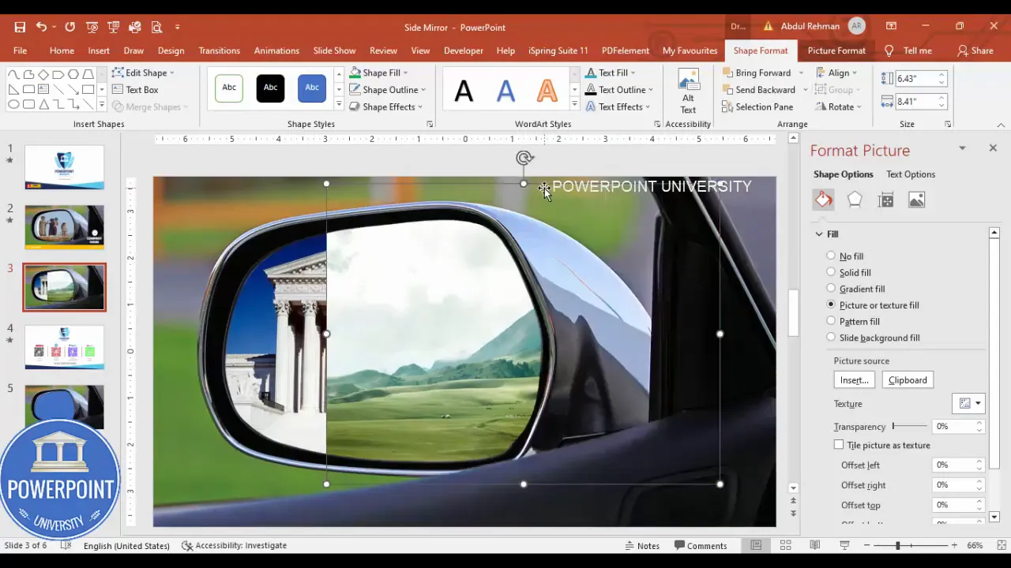
Task: Click the zoom in plus icon
Action: coord(954,545)
